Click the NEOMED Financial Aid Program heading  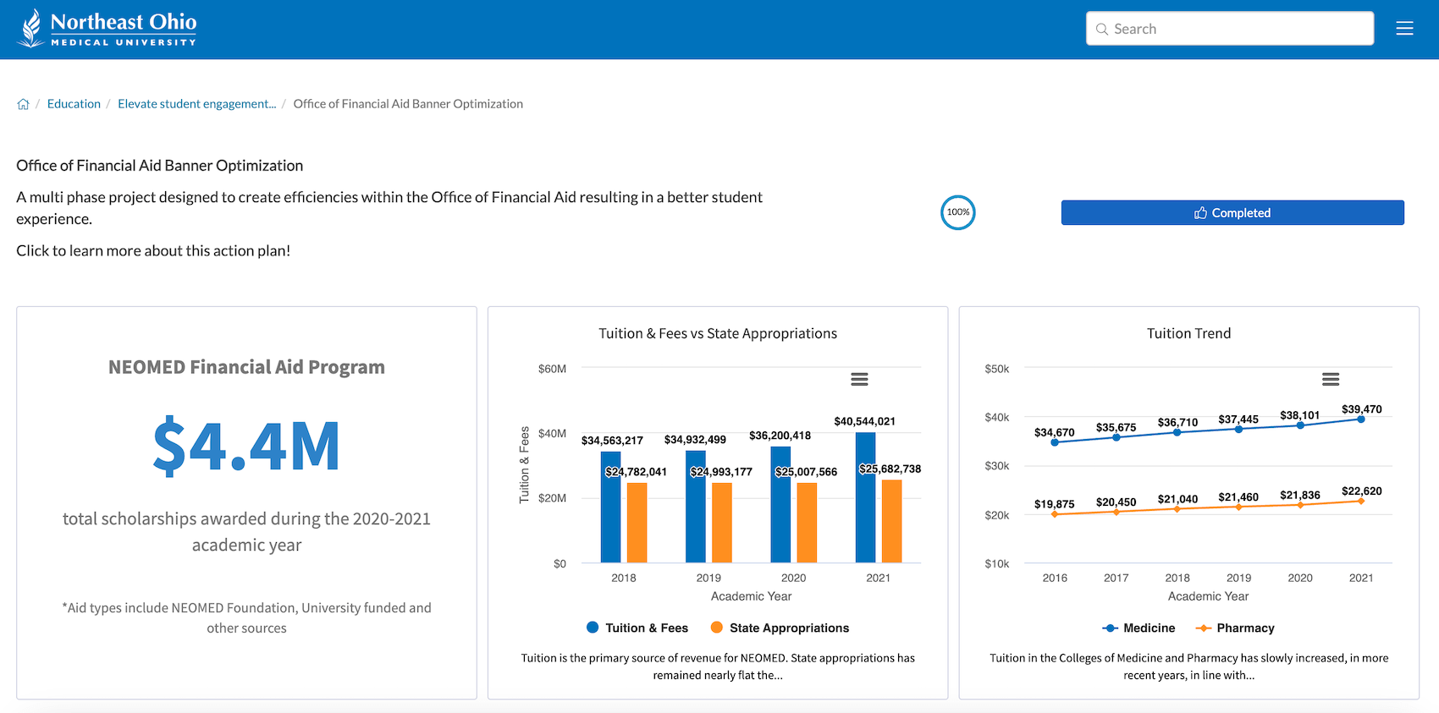246,367
